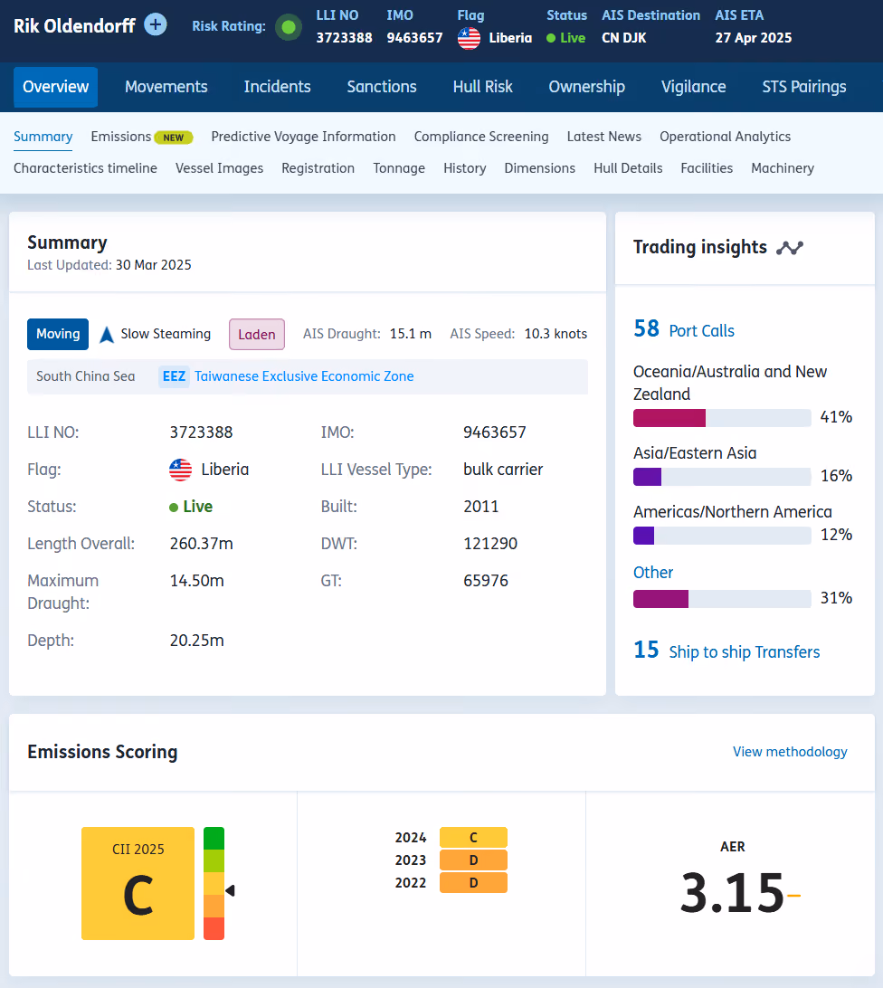Click the 2022 D rating badge

click(x=473, y=883)
